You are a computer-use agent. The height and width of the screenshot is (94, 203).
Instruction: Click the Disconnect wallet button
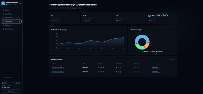11,91
